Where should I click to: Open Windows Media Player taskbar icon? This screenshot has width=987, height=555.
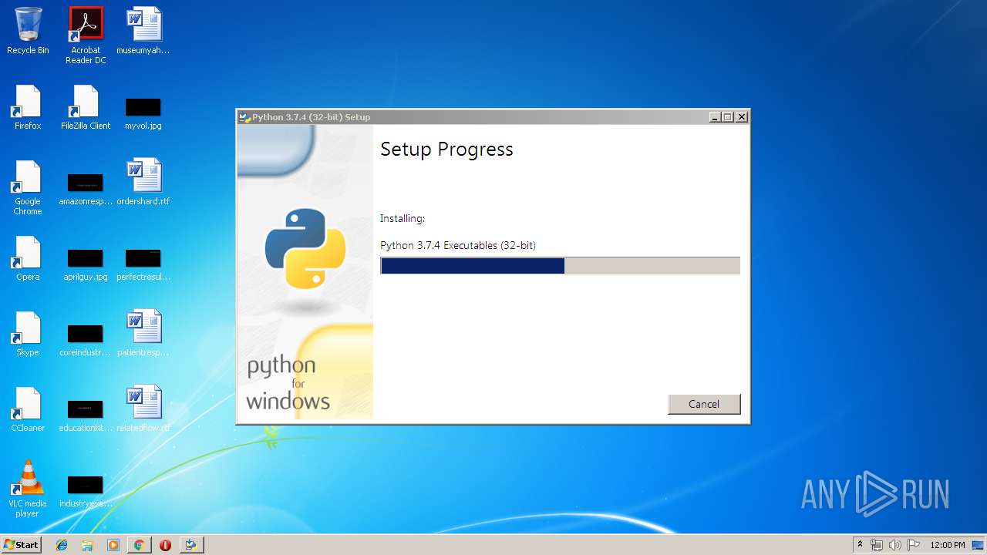[x=113, y=545]
